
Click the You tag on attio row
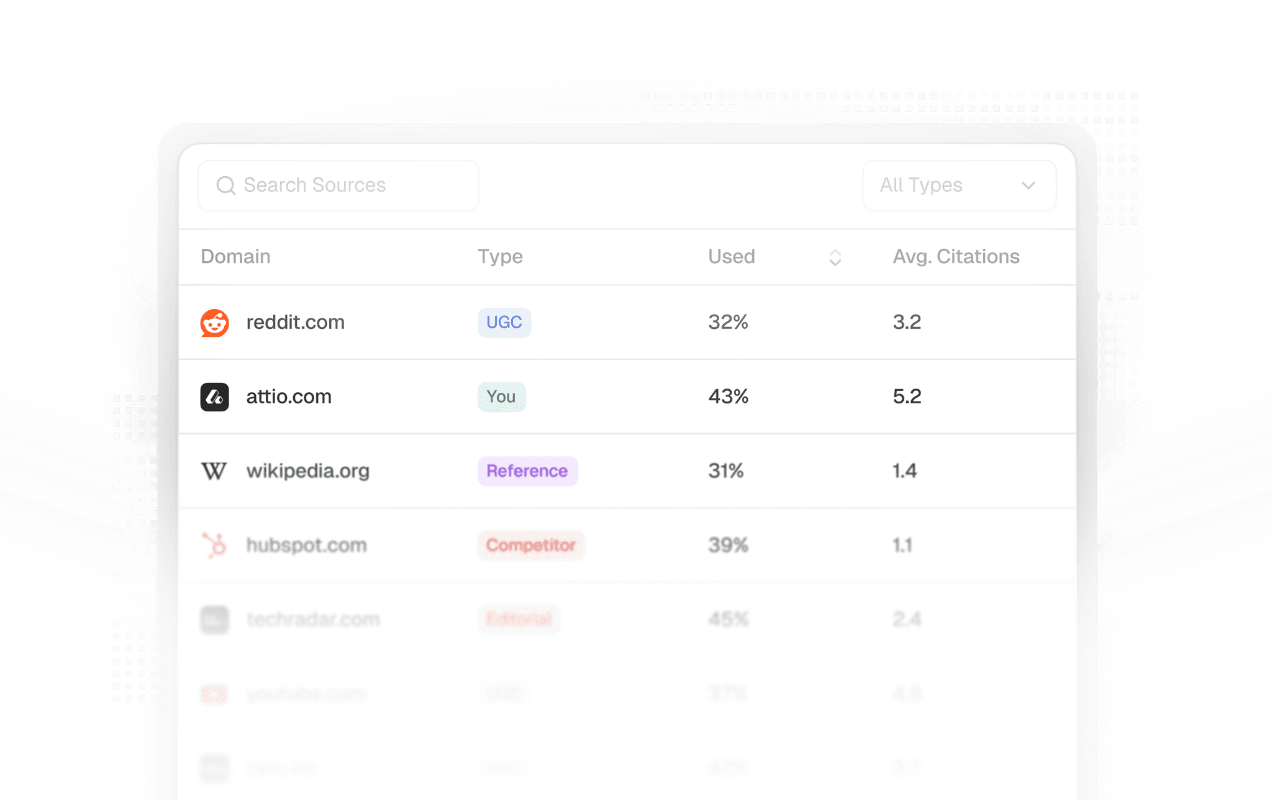(501, 397)
